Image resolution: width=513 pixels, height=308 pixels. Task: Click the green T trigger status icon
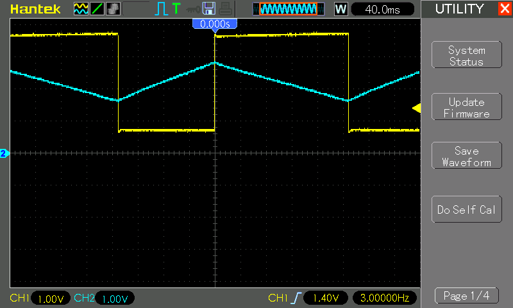pos(176,9)
